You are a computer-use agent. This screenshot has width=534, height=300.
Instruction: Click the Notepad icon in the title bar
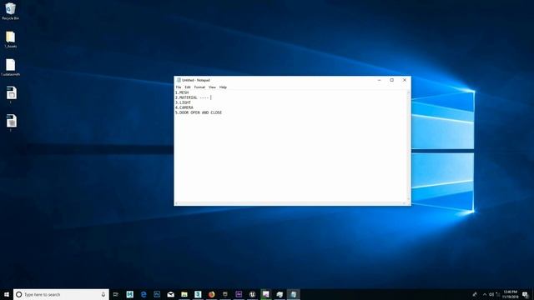pyautogui.click(x=179, y=80)
